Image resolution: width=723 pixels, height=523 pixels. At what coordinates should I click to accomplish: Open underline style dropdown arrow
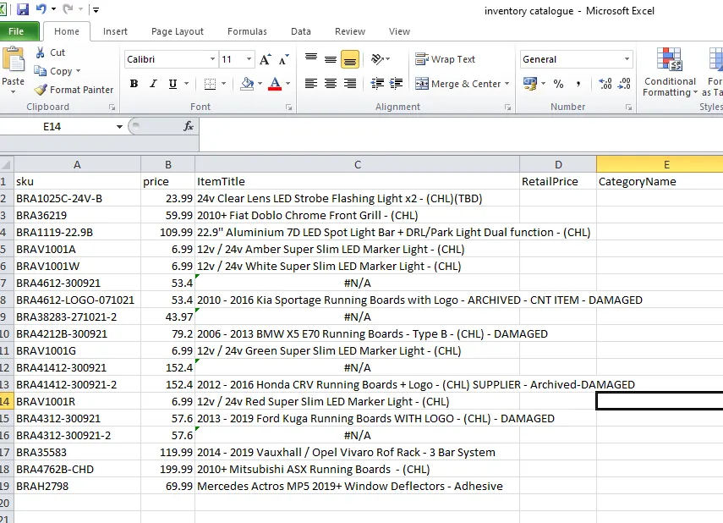click(x=186, y=84)
